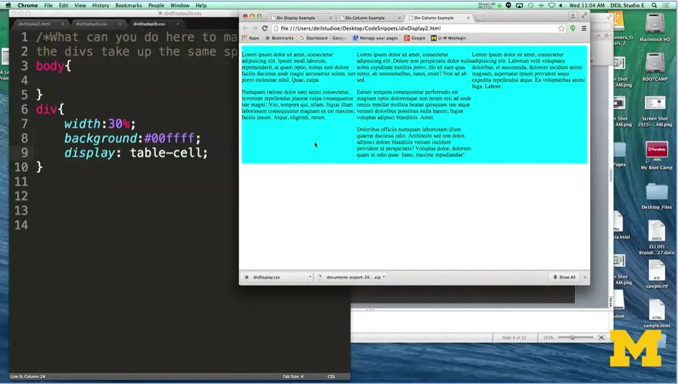The image size is (678, 384).
Task: Bookmark this page with the star icon
Action: click(x=561, y=28)
